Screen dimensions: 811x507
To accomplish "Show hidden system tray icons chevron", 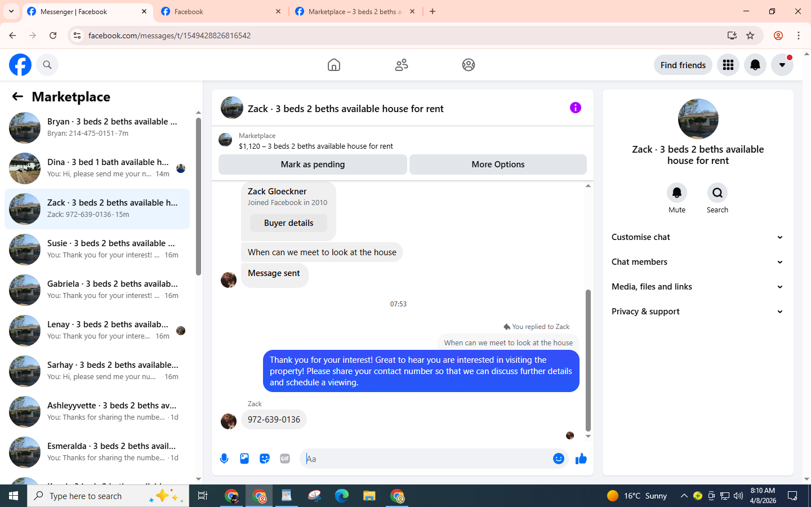I will pos(684,496).
